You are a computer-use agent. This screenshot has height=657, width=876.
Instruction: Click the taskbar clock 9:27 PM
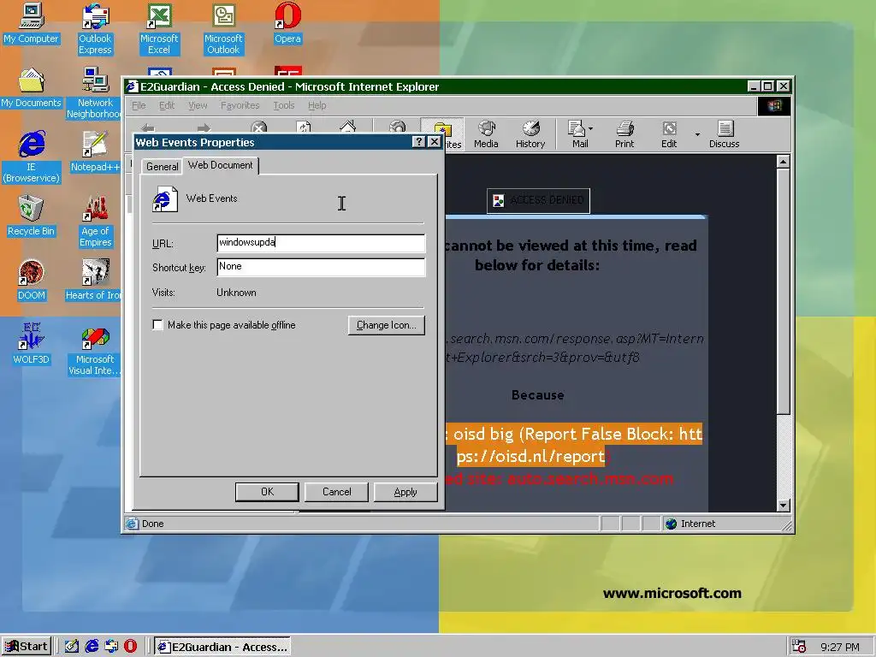[840, 647]
